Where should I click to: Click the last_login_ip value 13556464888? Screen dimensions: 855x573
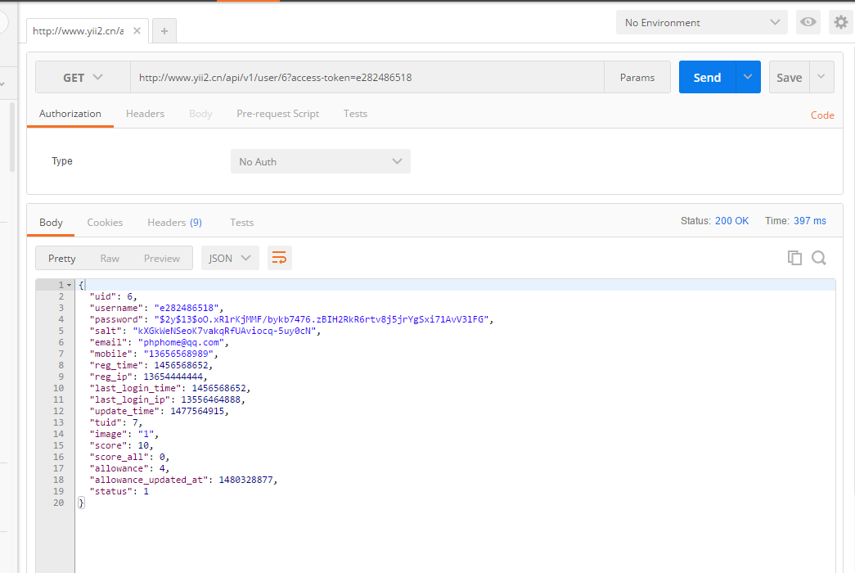210,400
